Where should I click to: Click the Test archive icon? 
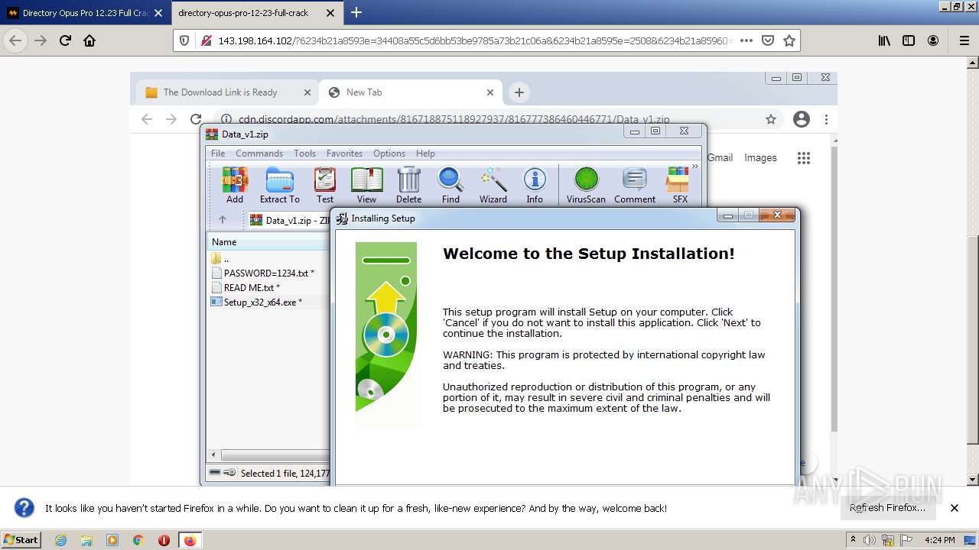point(325,186)
